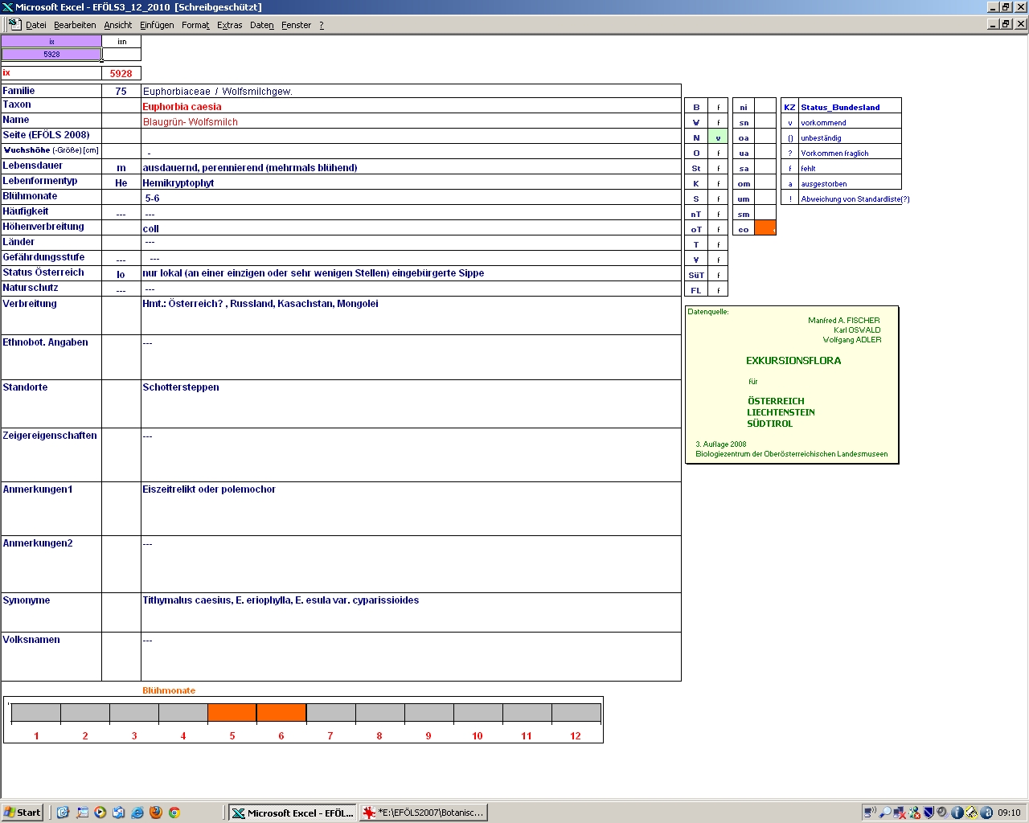Open the disconnected network tray icon
This screenshot has height=823, width=1029.
900,813
